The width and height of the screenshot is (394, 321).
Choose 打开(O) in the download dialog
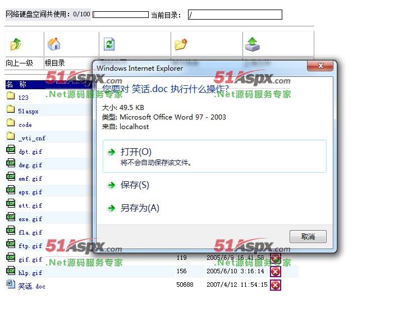tap(214, 156)
